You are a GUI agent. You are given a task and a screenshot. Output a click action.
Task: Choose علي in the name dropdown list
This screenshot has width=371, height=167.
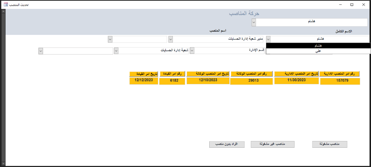[x=318, y=51]
